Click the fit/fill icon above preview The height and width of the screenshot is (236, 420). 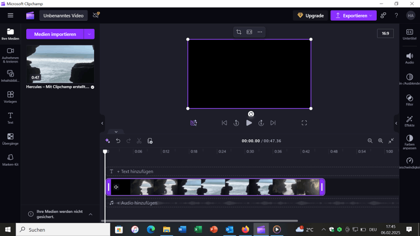pos(249,32)
